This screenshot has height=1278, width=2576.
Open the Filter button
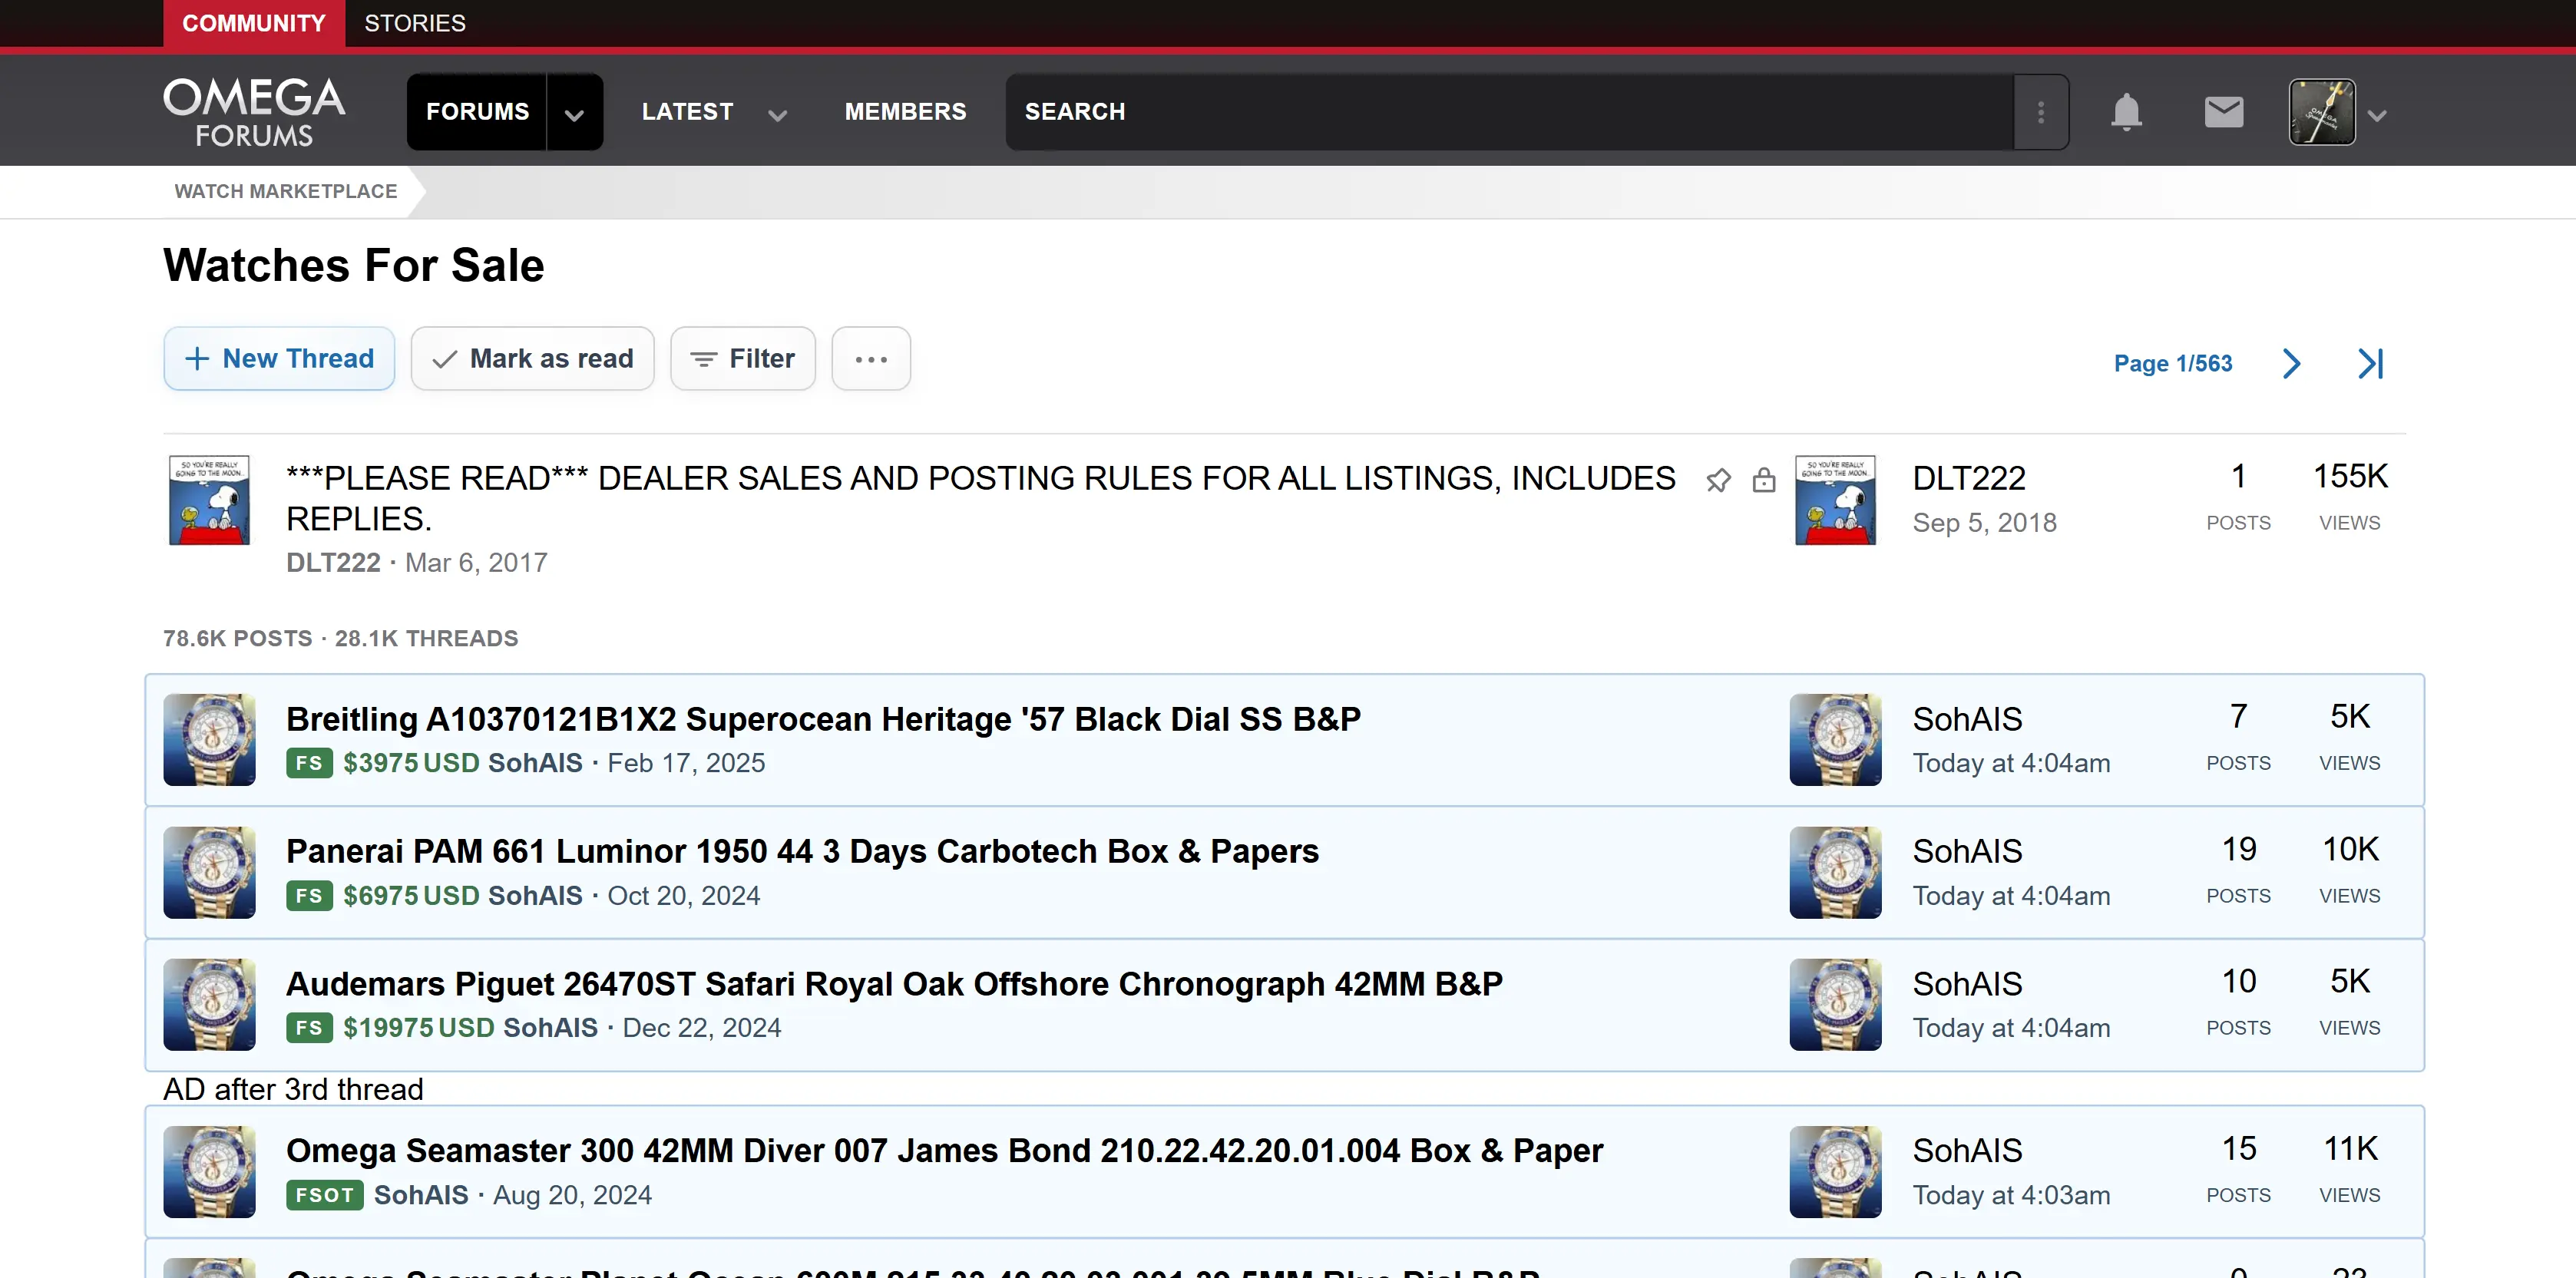[742, 359]
